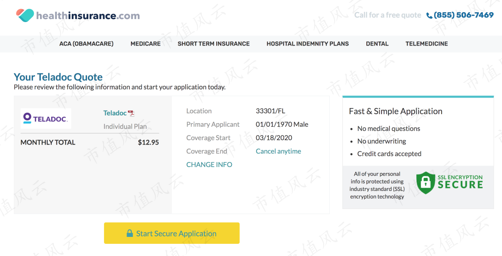The image size is (502, 256).
Task: Click the SSL Encryption Secure badge text
Action: point(460,182)
